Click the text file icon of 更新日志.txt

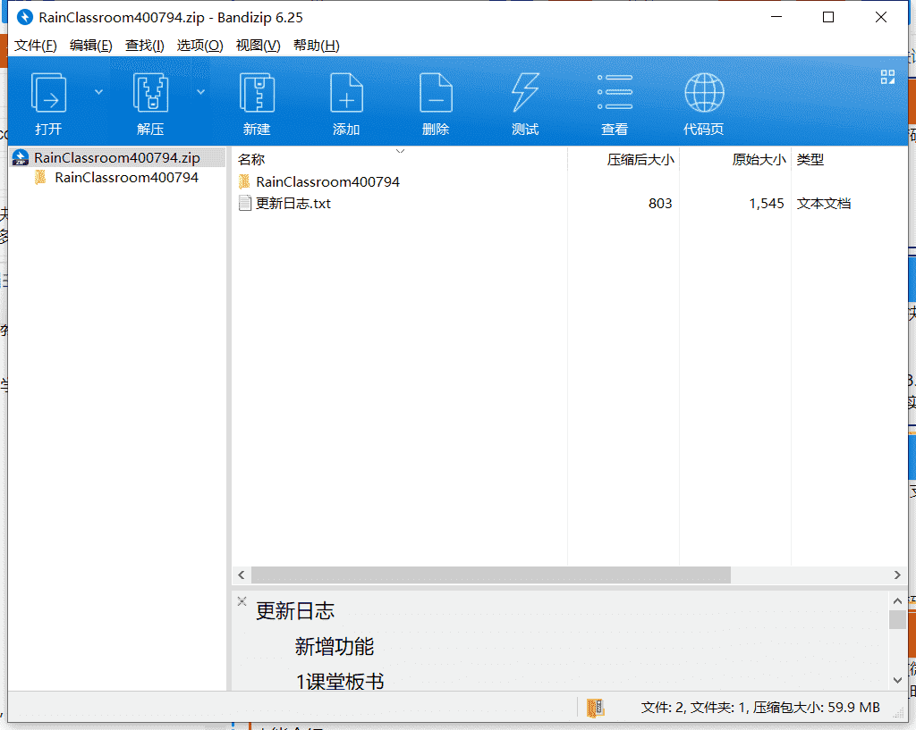pos(245,203)
